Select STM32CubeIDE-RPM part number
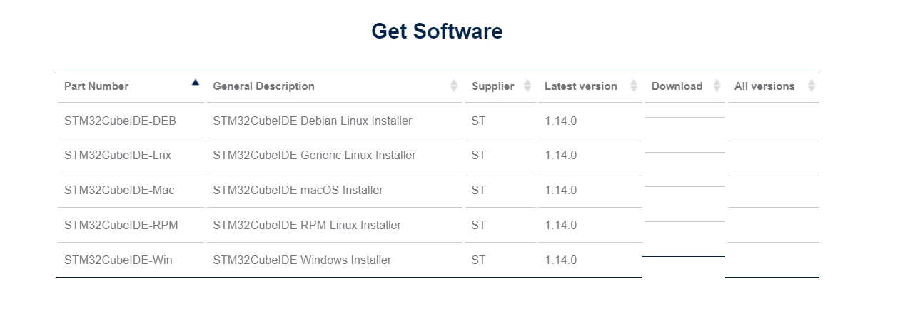Image resolution: width=910 pixels, height=314 pixels. coord(121,226)
